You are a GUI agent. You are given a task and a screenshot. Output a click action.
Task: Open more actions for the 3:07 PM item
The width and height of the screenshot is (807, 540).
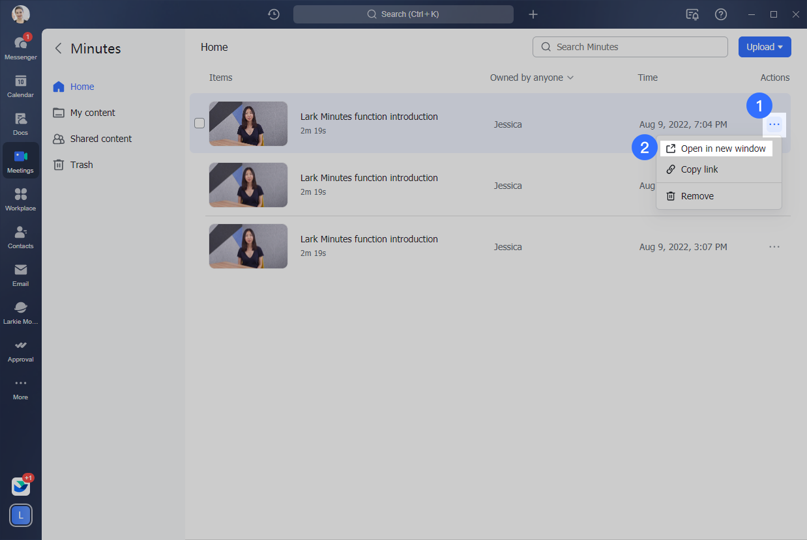[774, 247]
